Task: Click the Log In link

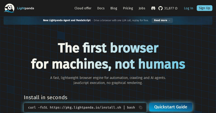Action: pos(188,8)
